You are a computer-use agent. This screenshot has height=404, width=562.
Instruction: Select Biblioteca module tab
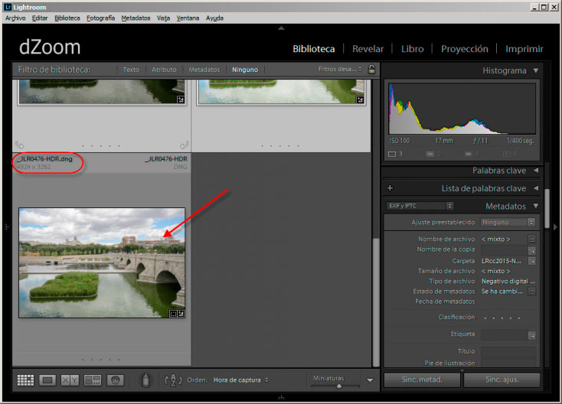click(314, 49)
